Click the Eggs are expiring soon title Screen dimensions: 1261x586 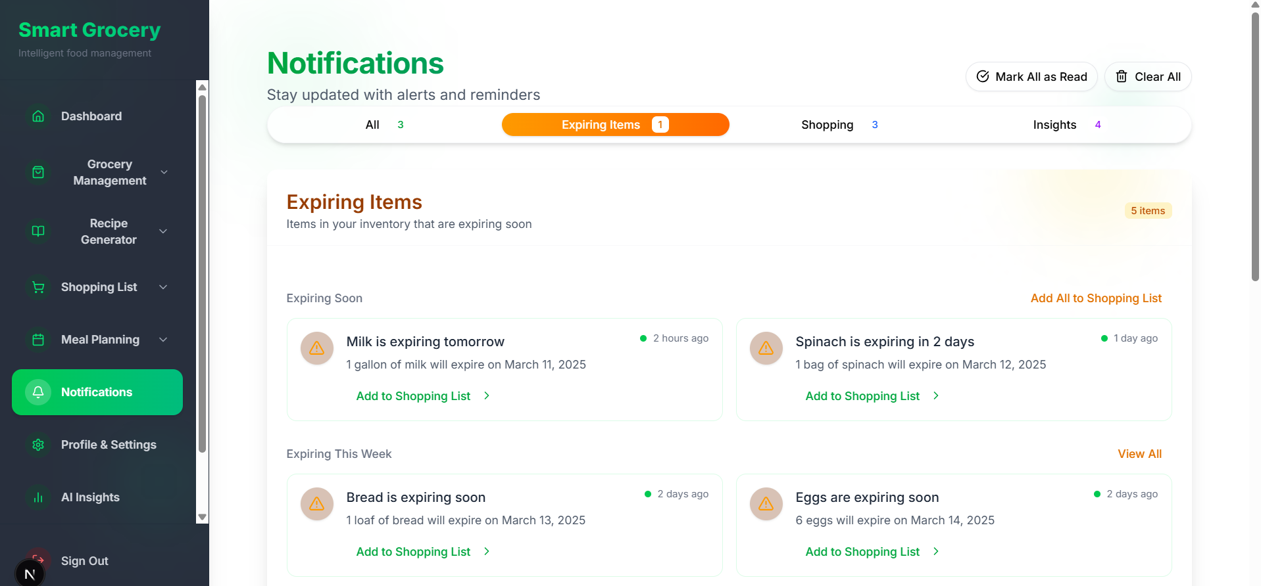[867, 497]
